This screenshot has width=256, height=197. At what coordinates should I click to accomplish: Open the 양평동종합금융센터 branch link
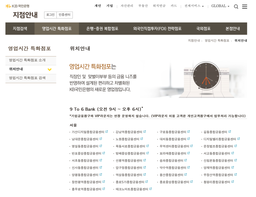[x=85, y=175]
